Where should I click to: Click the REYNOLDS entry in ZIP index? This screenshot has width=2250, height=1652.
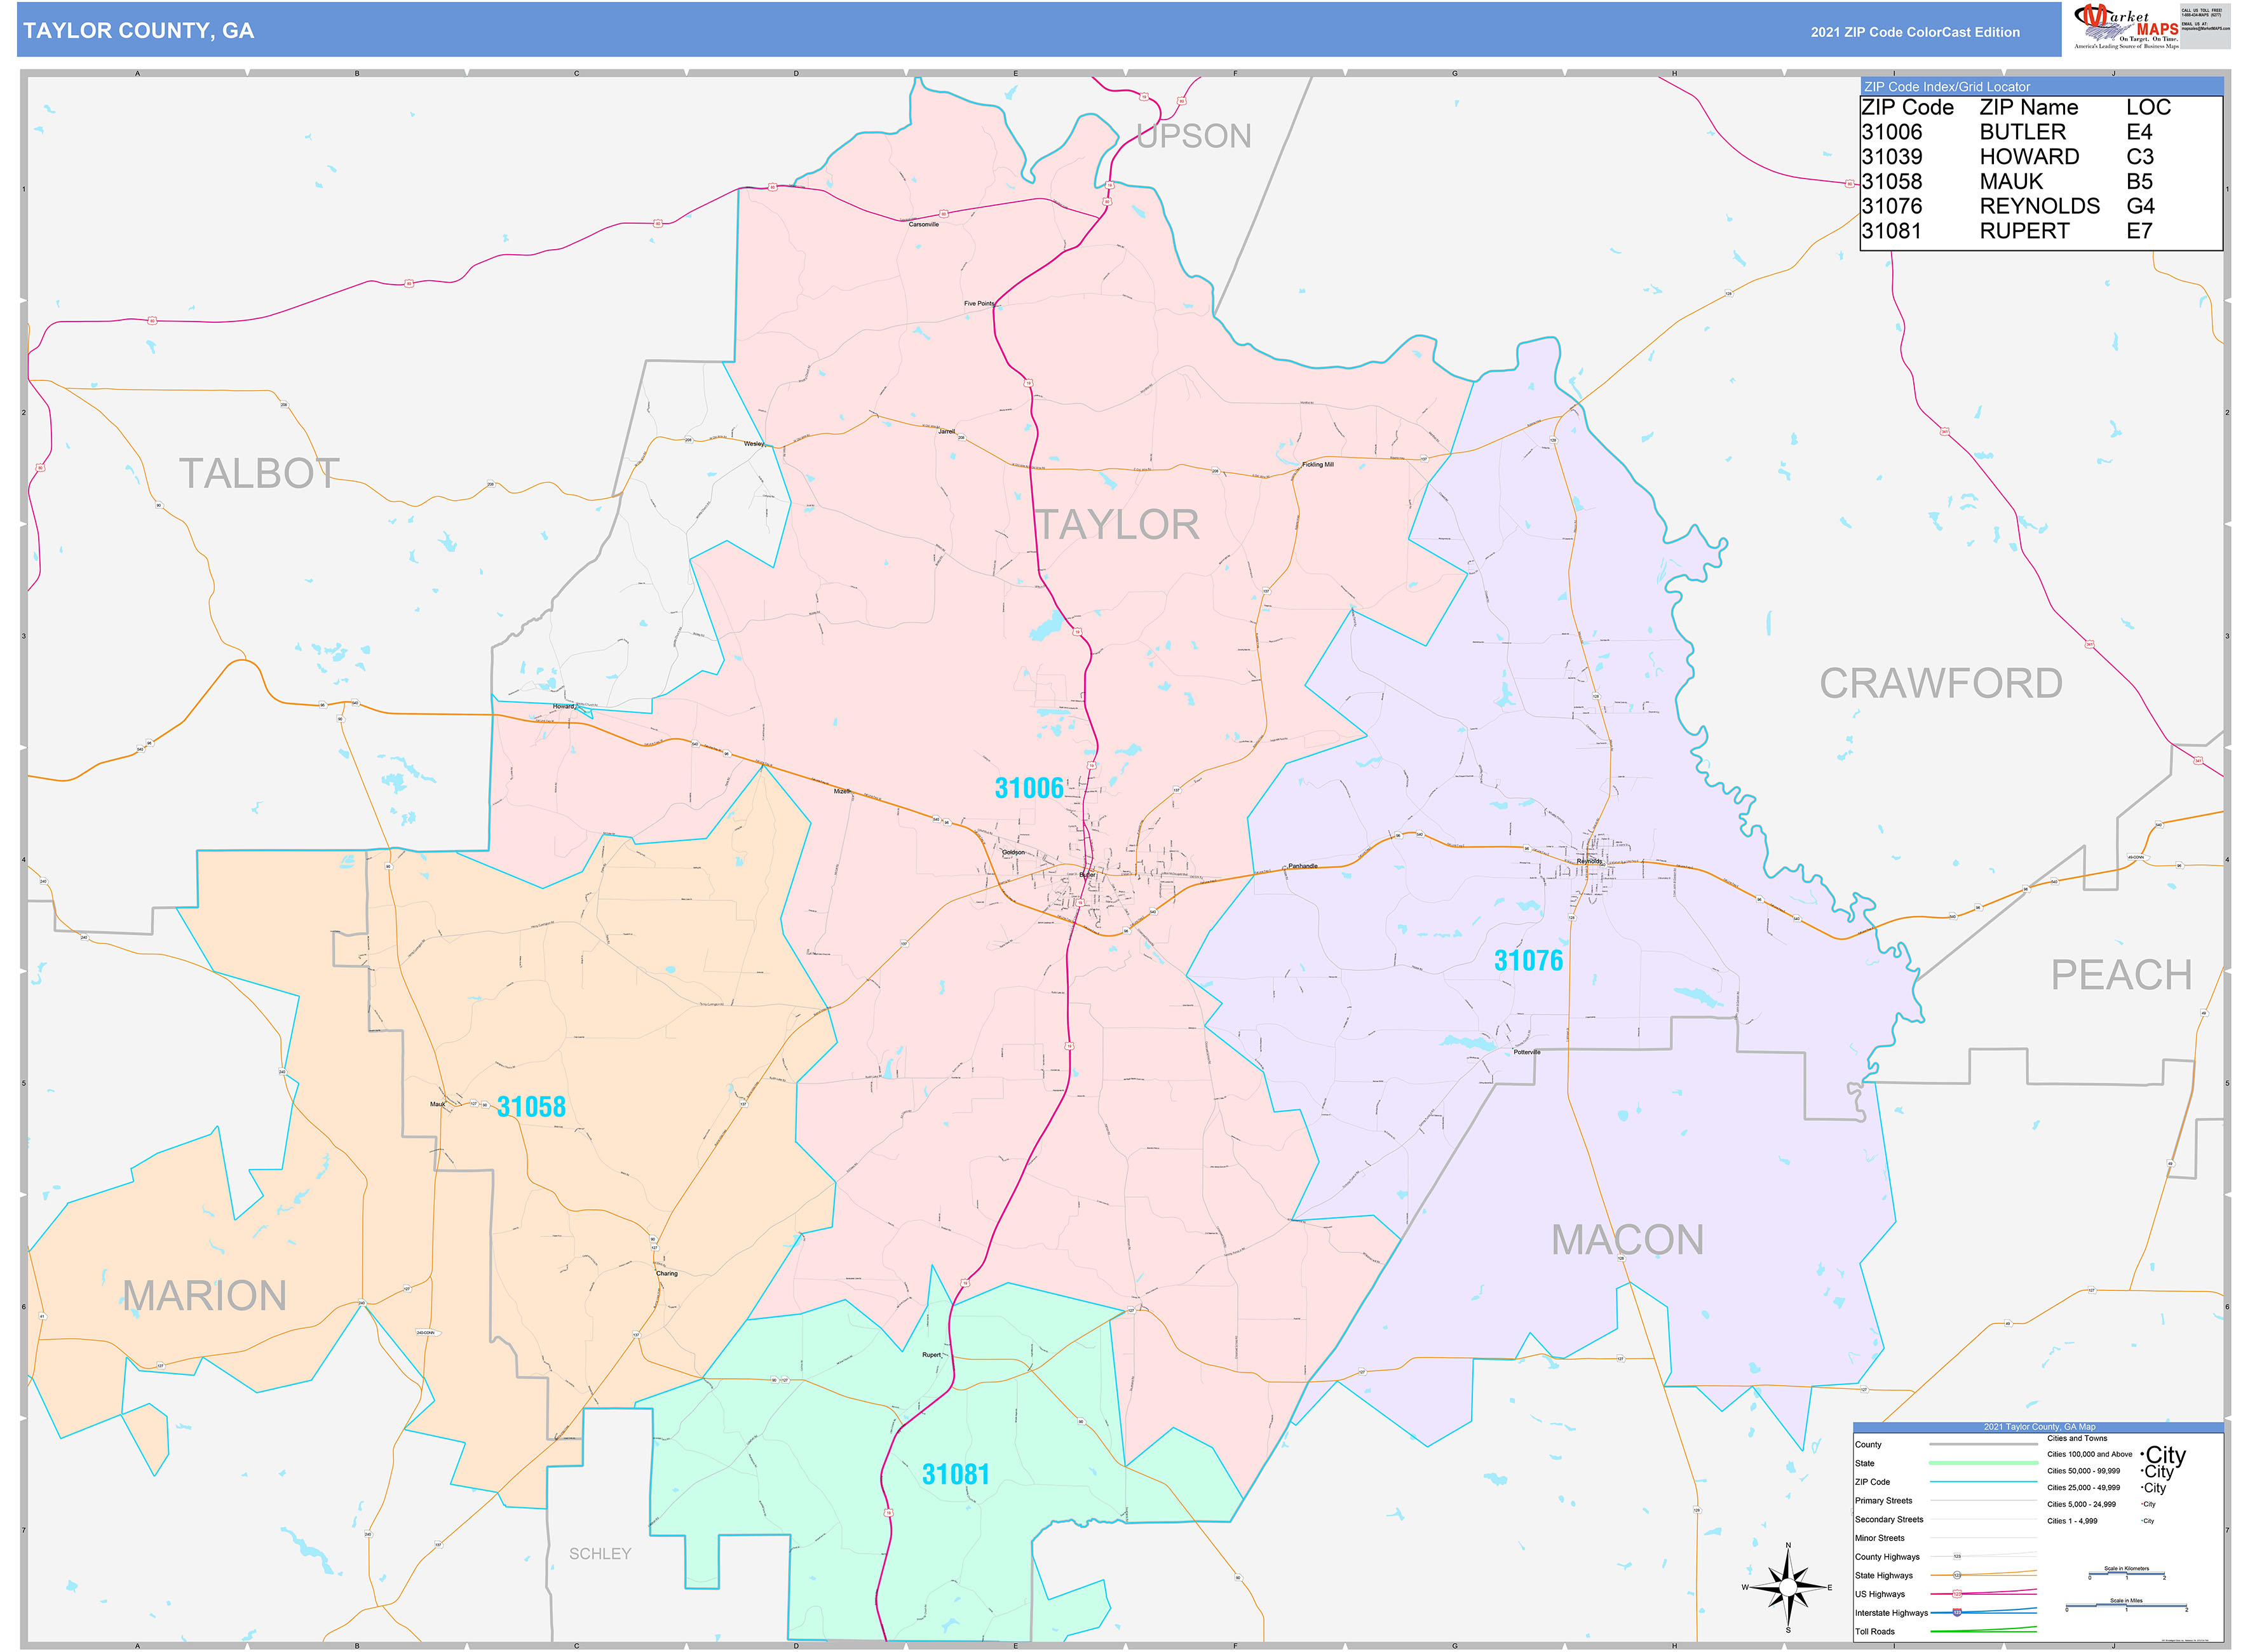pos(2039,206)
